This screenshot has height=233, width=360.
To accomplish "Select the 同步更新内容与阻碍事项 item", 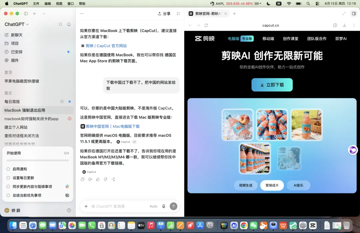I will pos(8,187).
